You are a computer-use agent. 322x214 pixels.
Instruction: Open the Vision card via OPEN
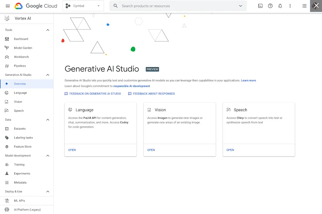point(151,150)
